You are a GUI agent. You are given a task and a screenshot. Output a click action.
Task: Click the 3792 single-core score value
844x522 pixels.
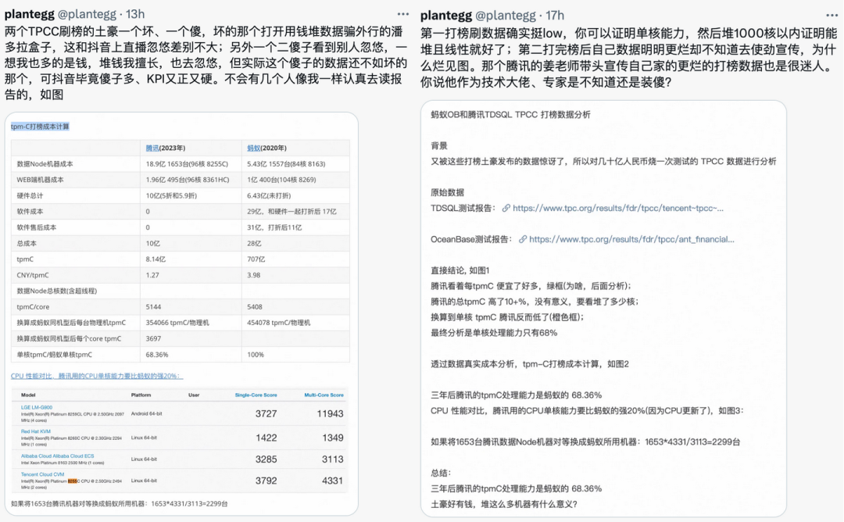(x=266, y=481)
